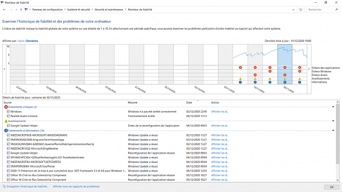Sort by the Date column header
The height and width of the screenshot is (192, 342).
(x=197, y=102)
